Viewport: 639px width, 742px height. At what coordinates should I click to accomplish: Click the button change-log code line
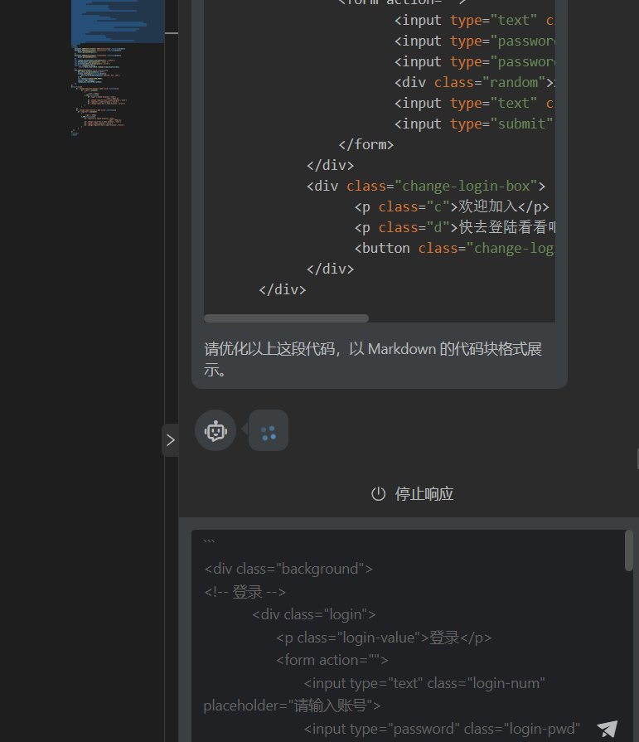coord(454,249)
